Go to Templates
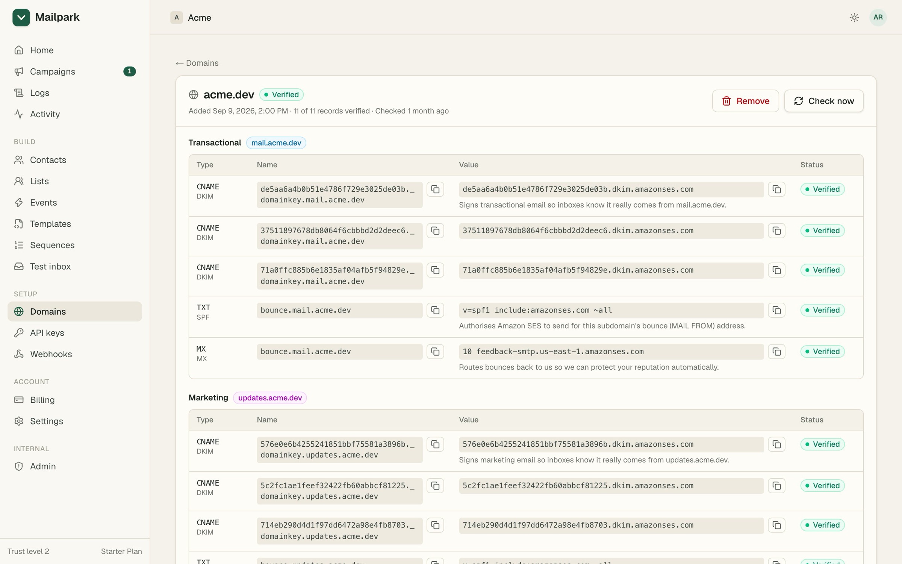 (75, 224)
